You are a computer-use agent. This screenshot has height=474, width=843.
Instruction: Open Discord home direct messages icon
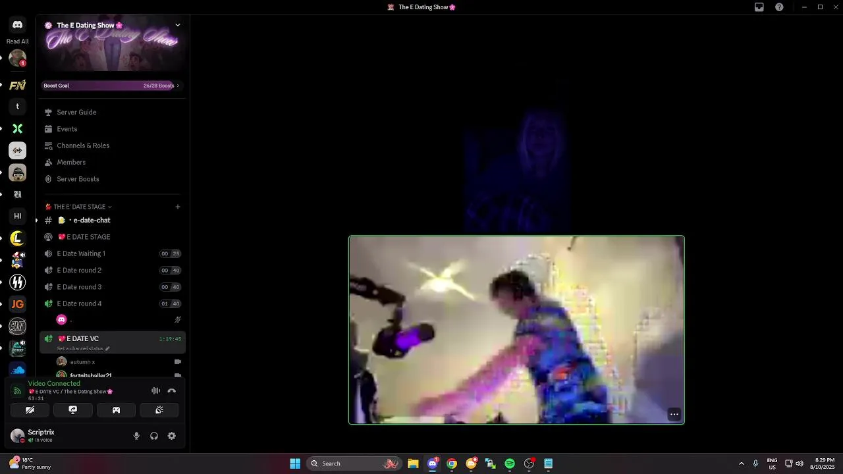tap(18, 25)
